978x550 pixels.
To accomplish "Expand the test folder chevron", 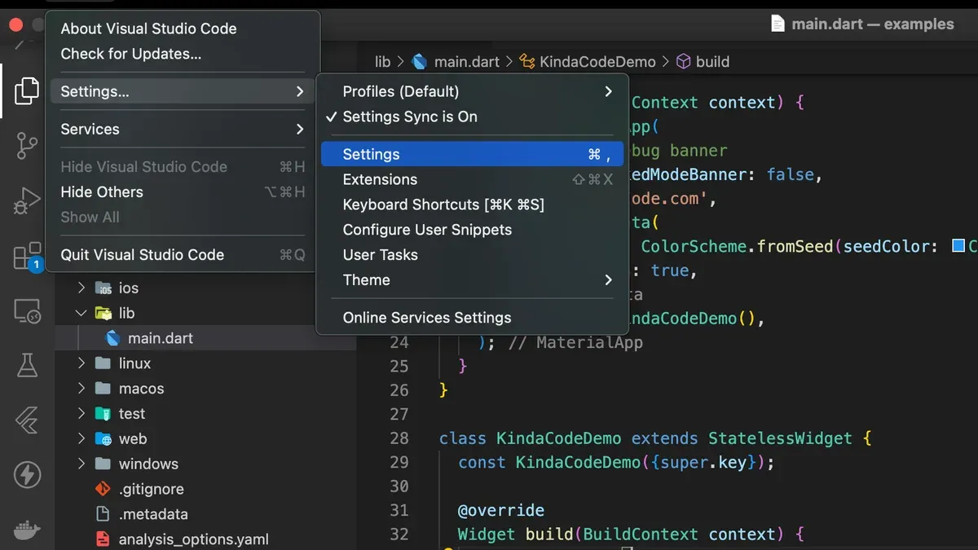I will [81, 414].
